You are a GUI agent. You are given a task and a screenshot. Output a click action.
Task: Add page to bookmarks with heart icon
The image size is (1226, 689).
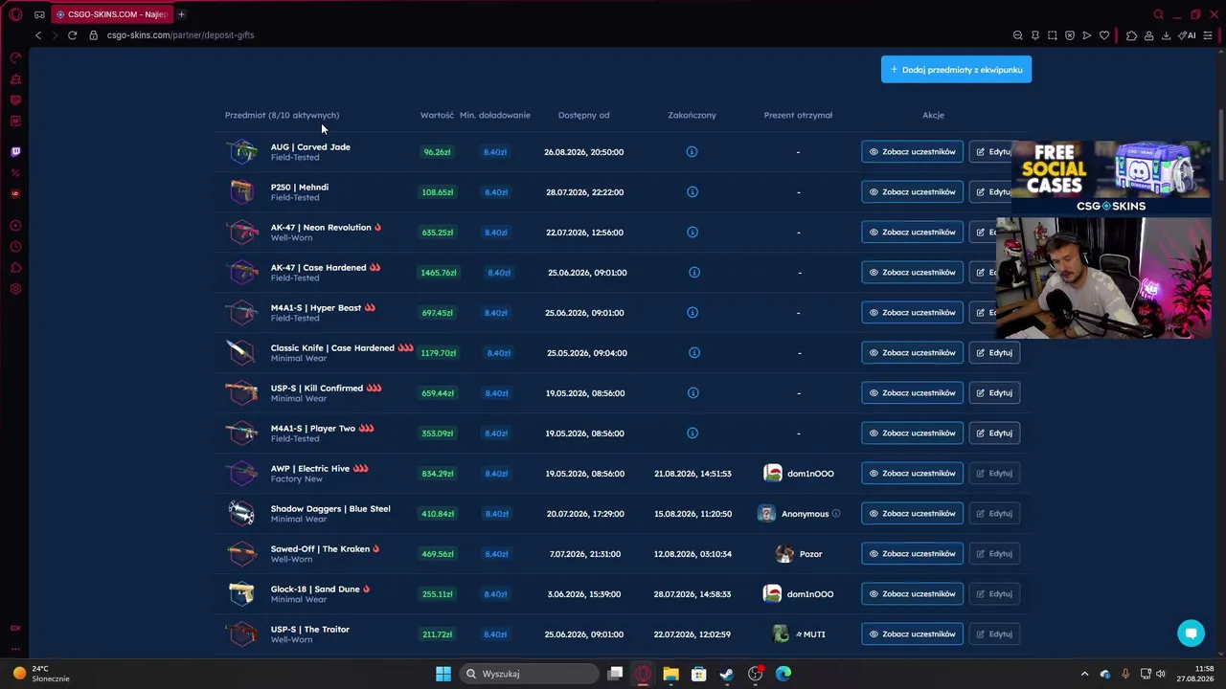[1104, 35]
